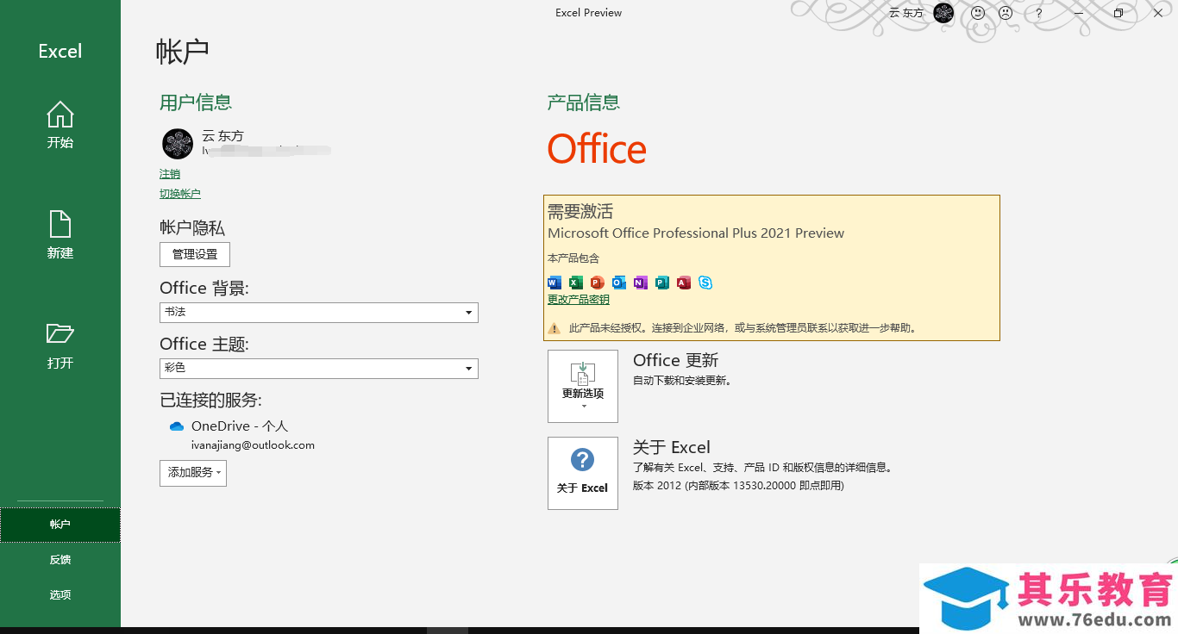1178x634 pixels.
Task: Click the Excel icon in included products
Action: point(576,283)
